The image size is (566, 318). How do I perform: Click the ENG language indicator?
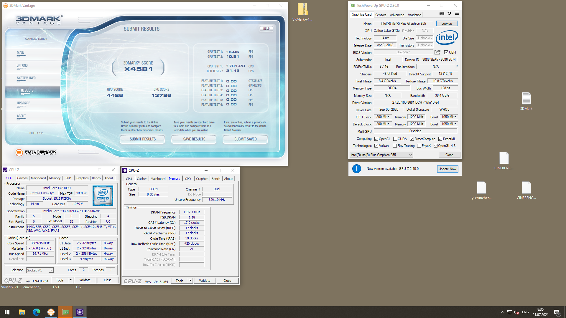(x=525, y=312)
